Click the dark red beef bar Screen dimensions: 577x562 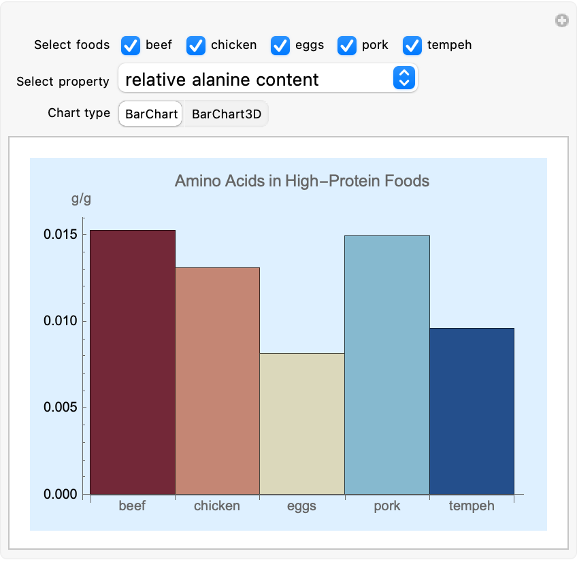click(133, 362)
